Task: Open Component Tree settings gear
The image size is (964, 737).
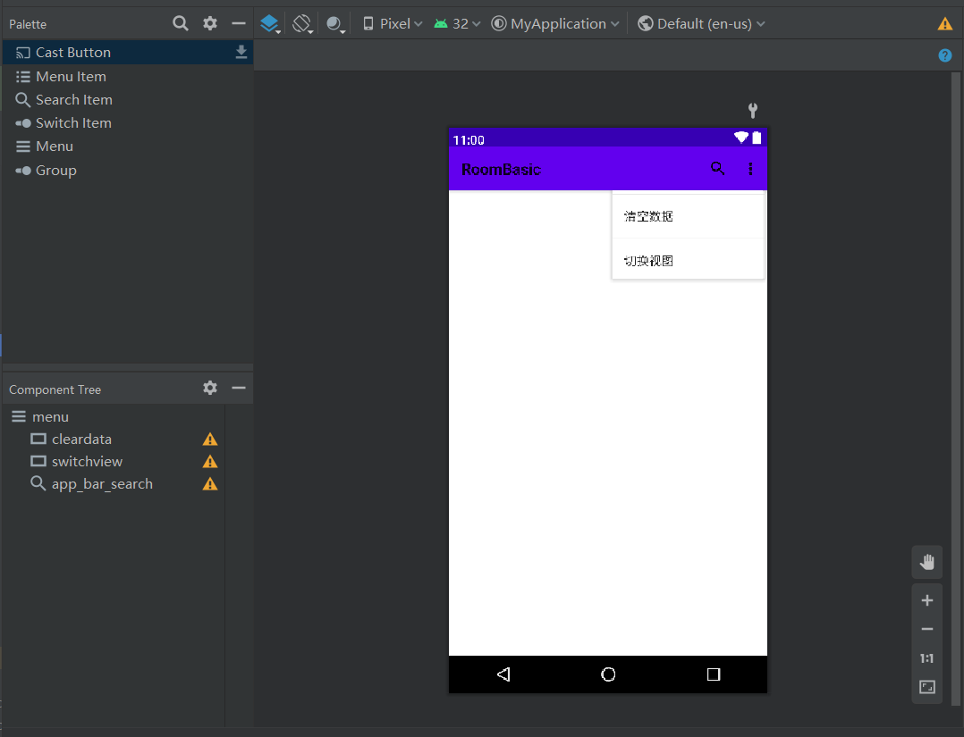Action: [210, 388]
